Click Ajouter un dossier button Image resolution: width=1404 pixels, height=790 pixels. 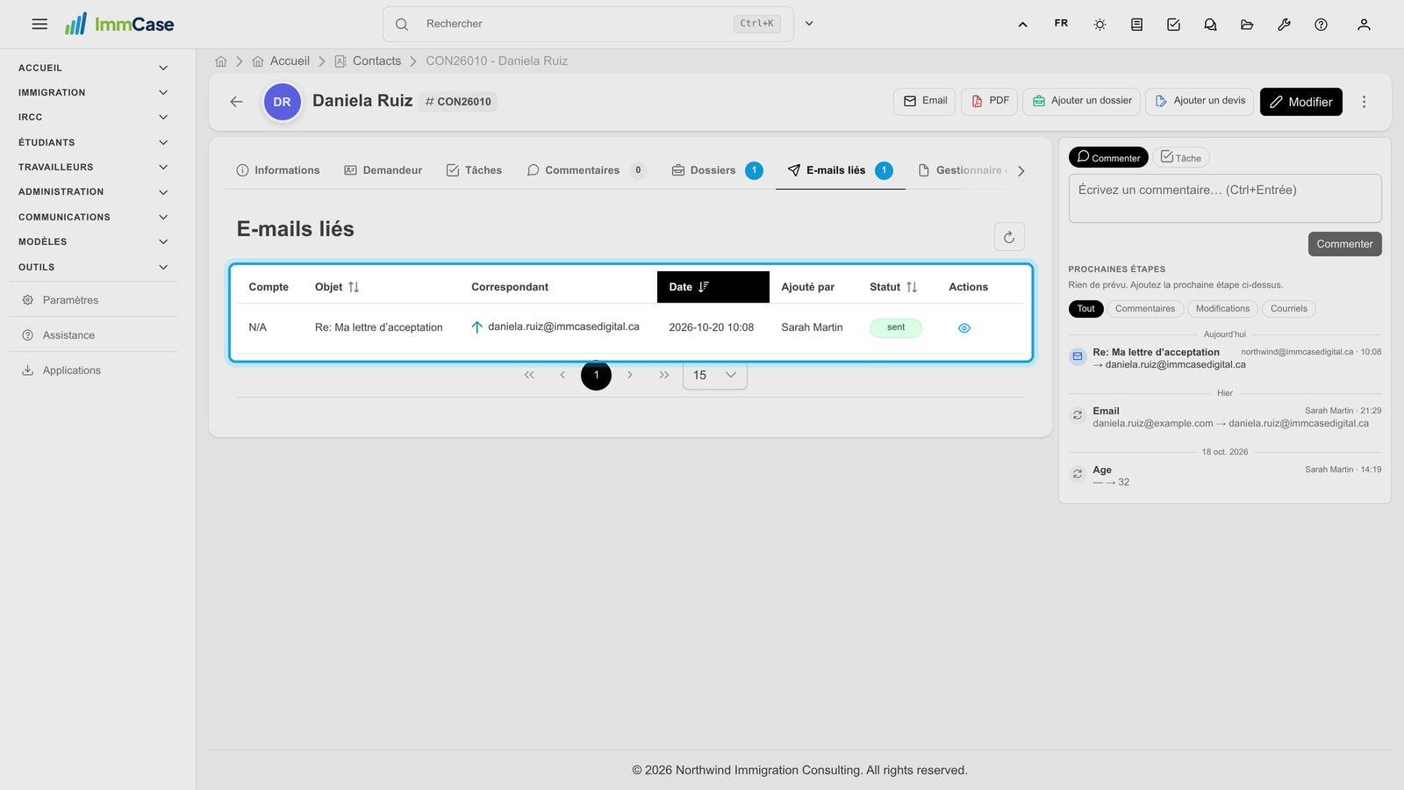(x=1081, y=101)
